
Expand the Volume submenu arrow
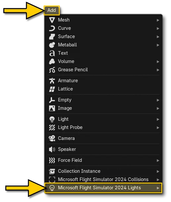158,62
